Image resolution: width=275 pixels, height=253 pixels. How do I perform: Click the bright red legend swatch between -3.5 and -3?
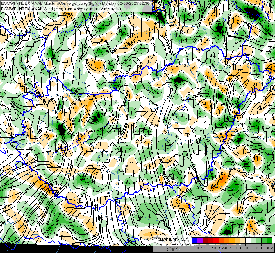click(216, 240)
